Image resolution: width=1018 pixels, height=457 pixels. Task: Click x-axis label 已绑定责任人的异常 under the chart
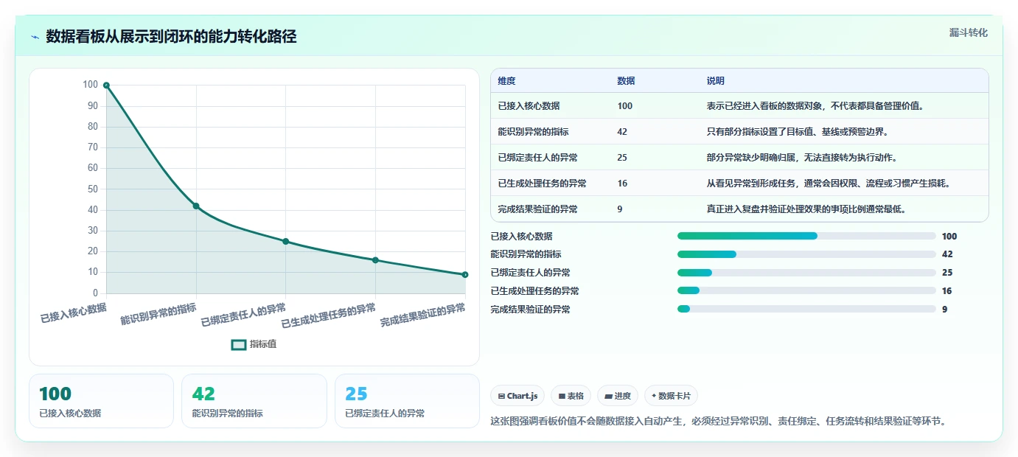coord(243,315)
